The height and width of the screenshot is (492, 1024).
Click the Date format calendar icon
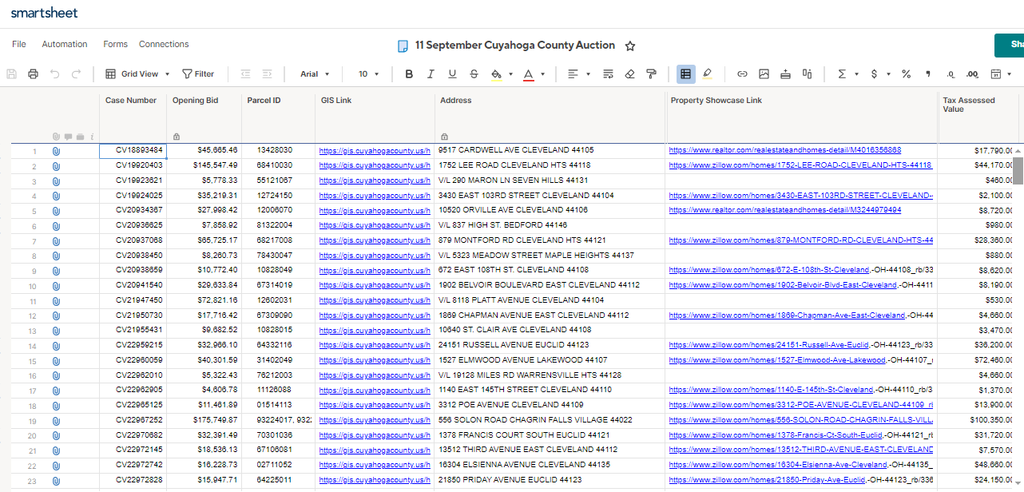[x=996, y=74]
